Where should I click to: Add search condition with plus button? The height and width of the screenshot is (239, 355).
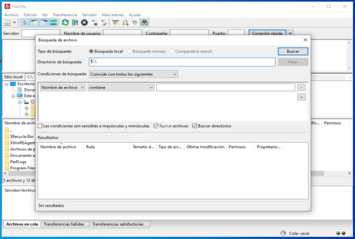pyautogui.click(x=301, y=97)
